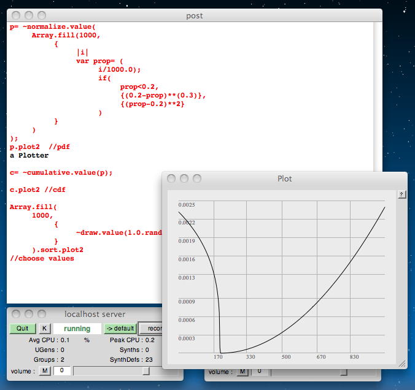Click the Plot window resize grip
Screen dimensions: 415x390
coord(401,363)
